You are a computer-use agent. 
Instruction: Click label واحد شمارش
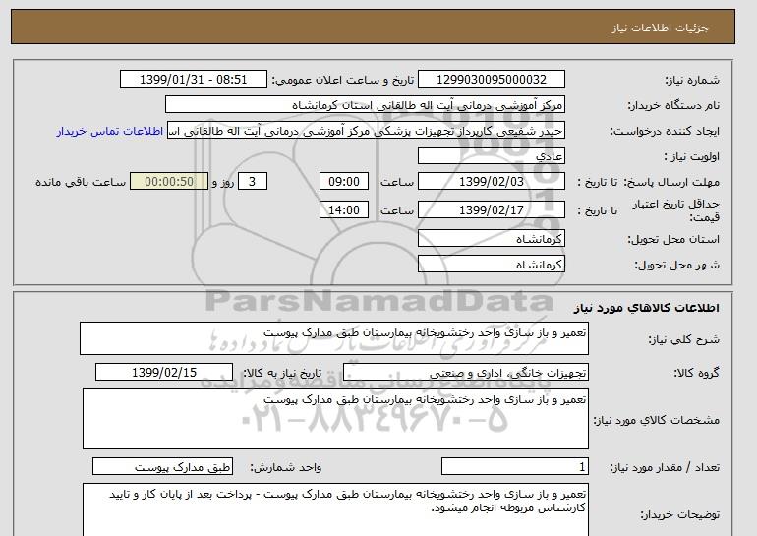[x=286, y=467]
